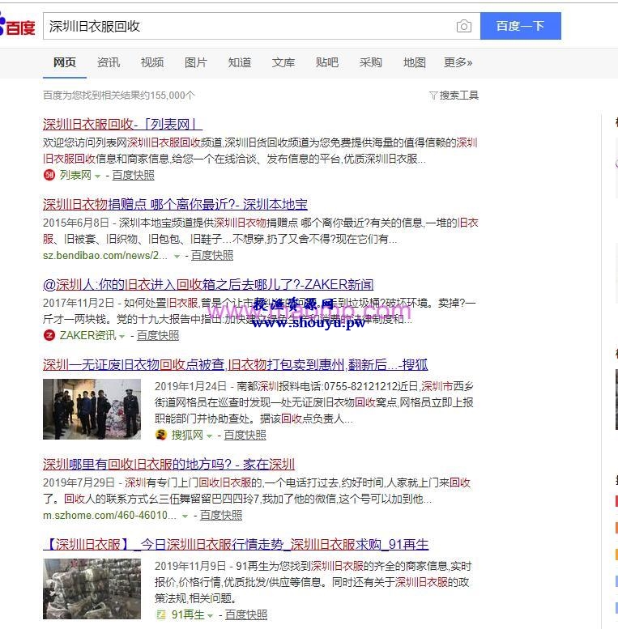Viewport: 618px width, 629px height.
Task: Click the m.szhome.com/460-46010 URL text
Action: pyautogui.click(x=109, y=515)
